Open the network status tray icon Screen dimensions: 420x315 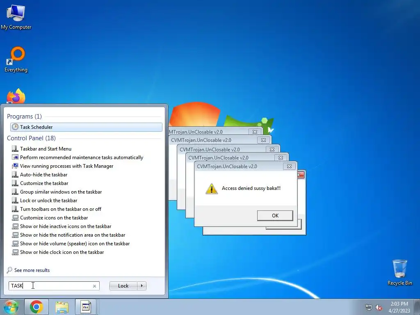369,307
